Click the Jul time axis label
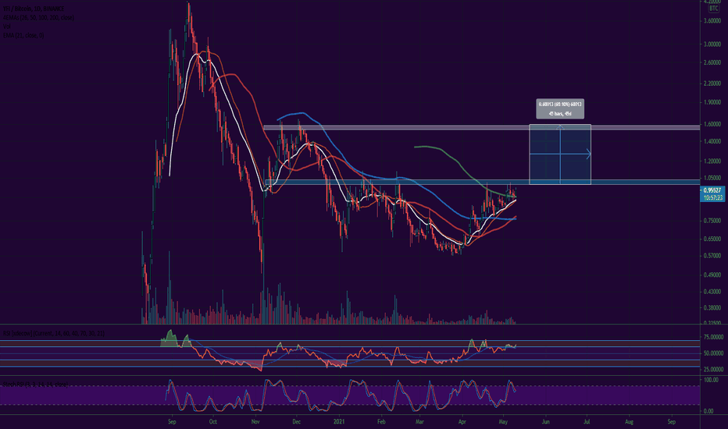 tap(587, 422)
